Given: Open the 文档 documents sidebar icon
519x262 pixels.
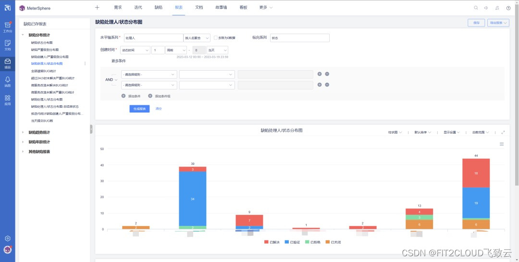Looking at the screenshot, I should (x=7, y=45).
